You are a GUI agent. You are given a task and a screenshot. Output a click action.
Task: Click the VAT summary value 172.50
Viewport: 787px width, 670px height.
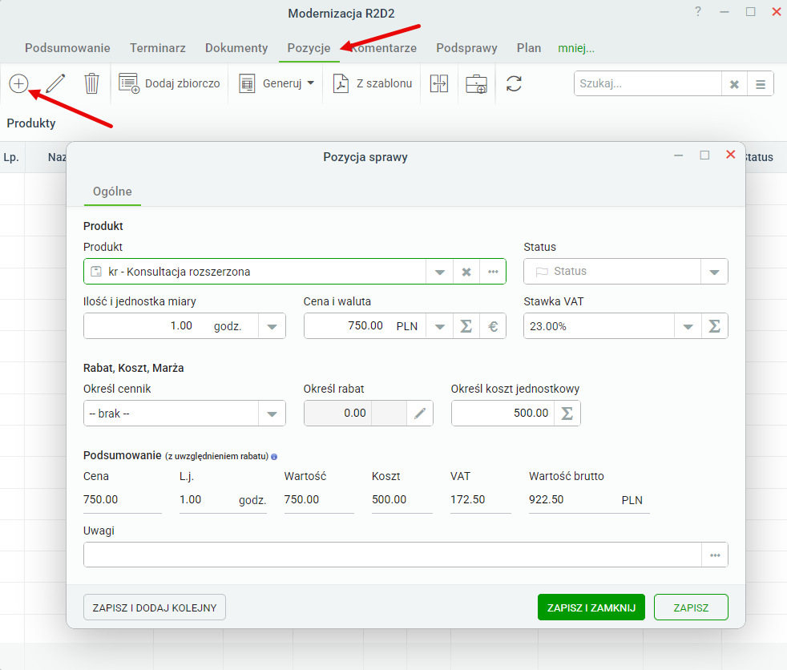(x=468, y=499)
